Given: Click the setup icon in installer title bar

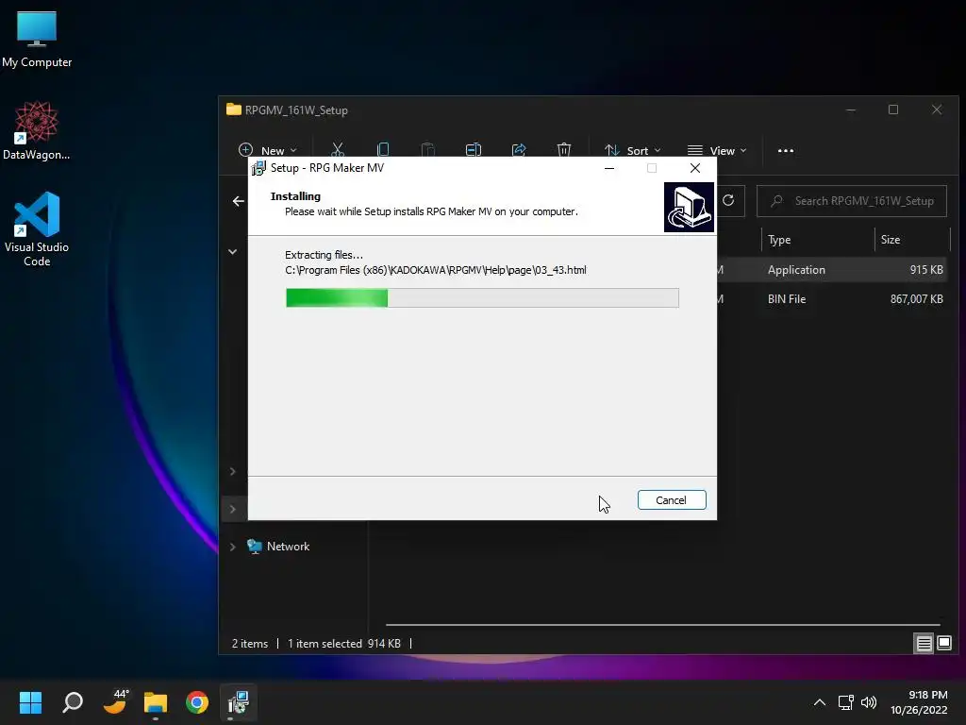Looking at the screenshot, I should (258, 168).
